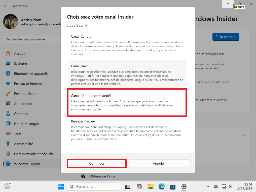256x192 pixels.
Task: Click the network tray icon
Action: coord(224,186)
